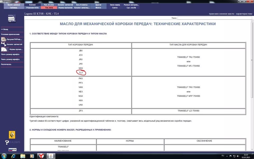Image resolution: width=254 pixels, height=159 pixels.
Task: Open the Windows Start button
Action: tap(4, 156)
